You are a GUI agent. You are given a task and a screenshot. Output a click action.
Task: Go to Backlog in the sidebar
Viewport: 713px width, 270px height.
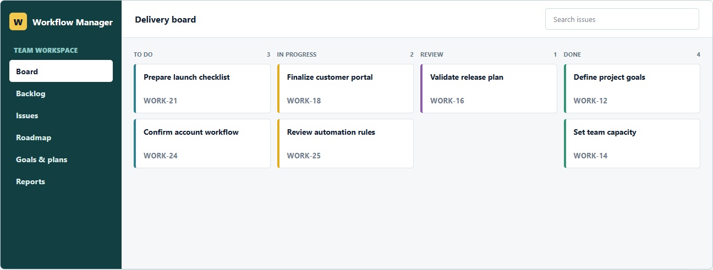point(61,93)
